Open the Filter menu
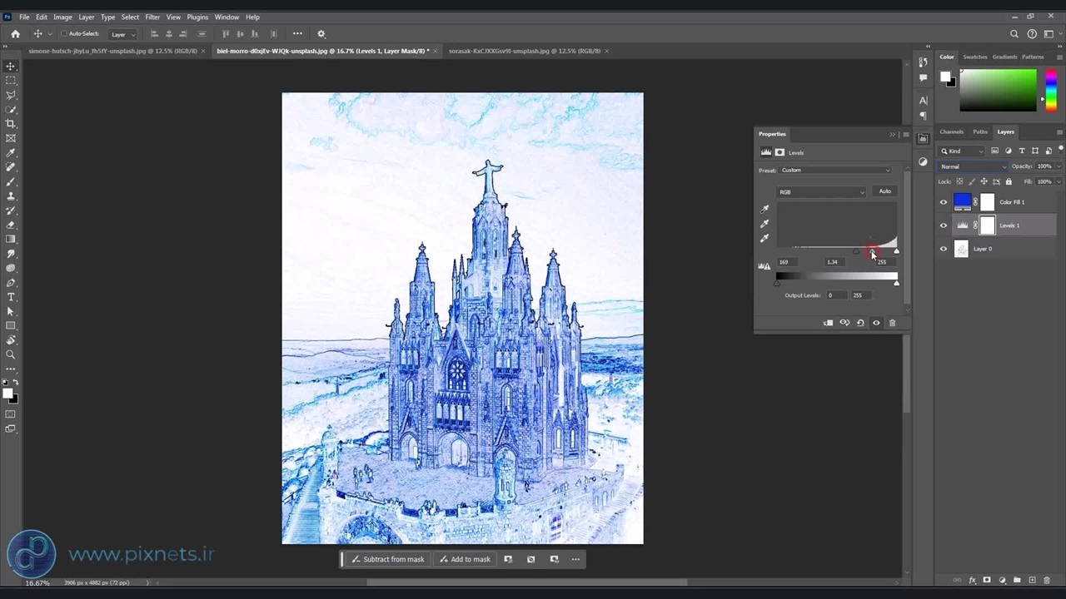This screenshot has width=1066, height=599. (x=152, y=17)
